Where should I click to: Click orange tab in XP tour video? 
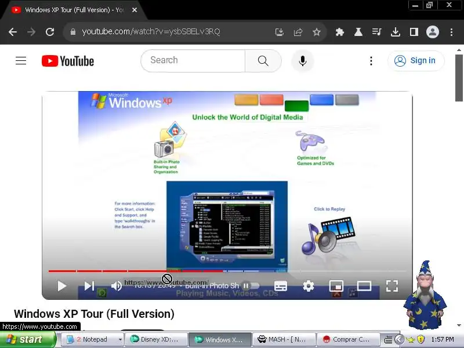coord(246,100)
